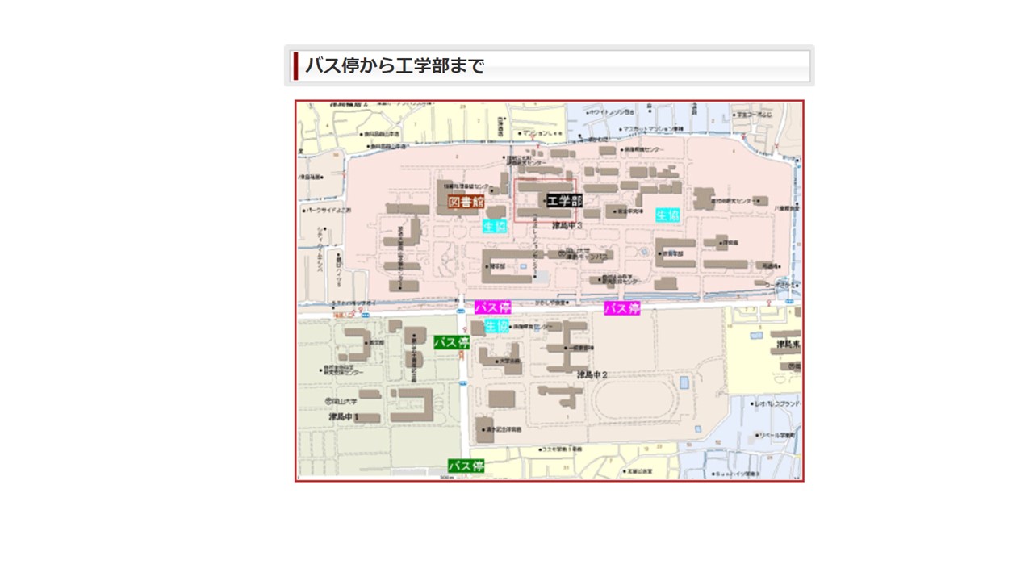Select the cyan 生協 label beneath the magenta バス停

496,326
